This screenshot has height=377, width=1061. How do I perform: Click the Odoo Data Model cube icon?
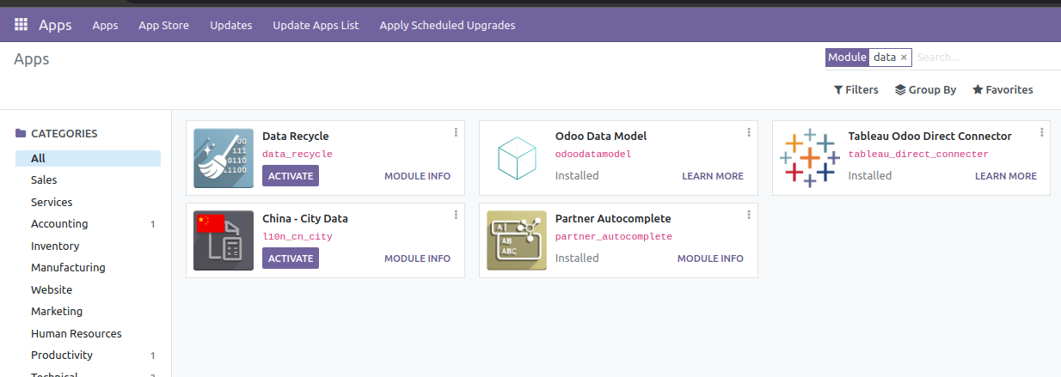point(517,158)
